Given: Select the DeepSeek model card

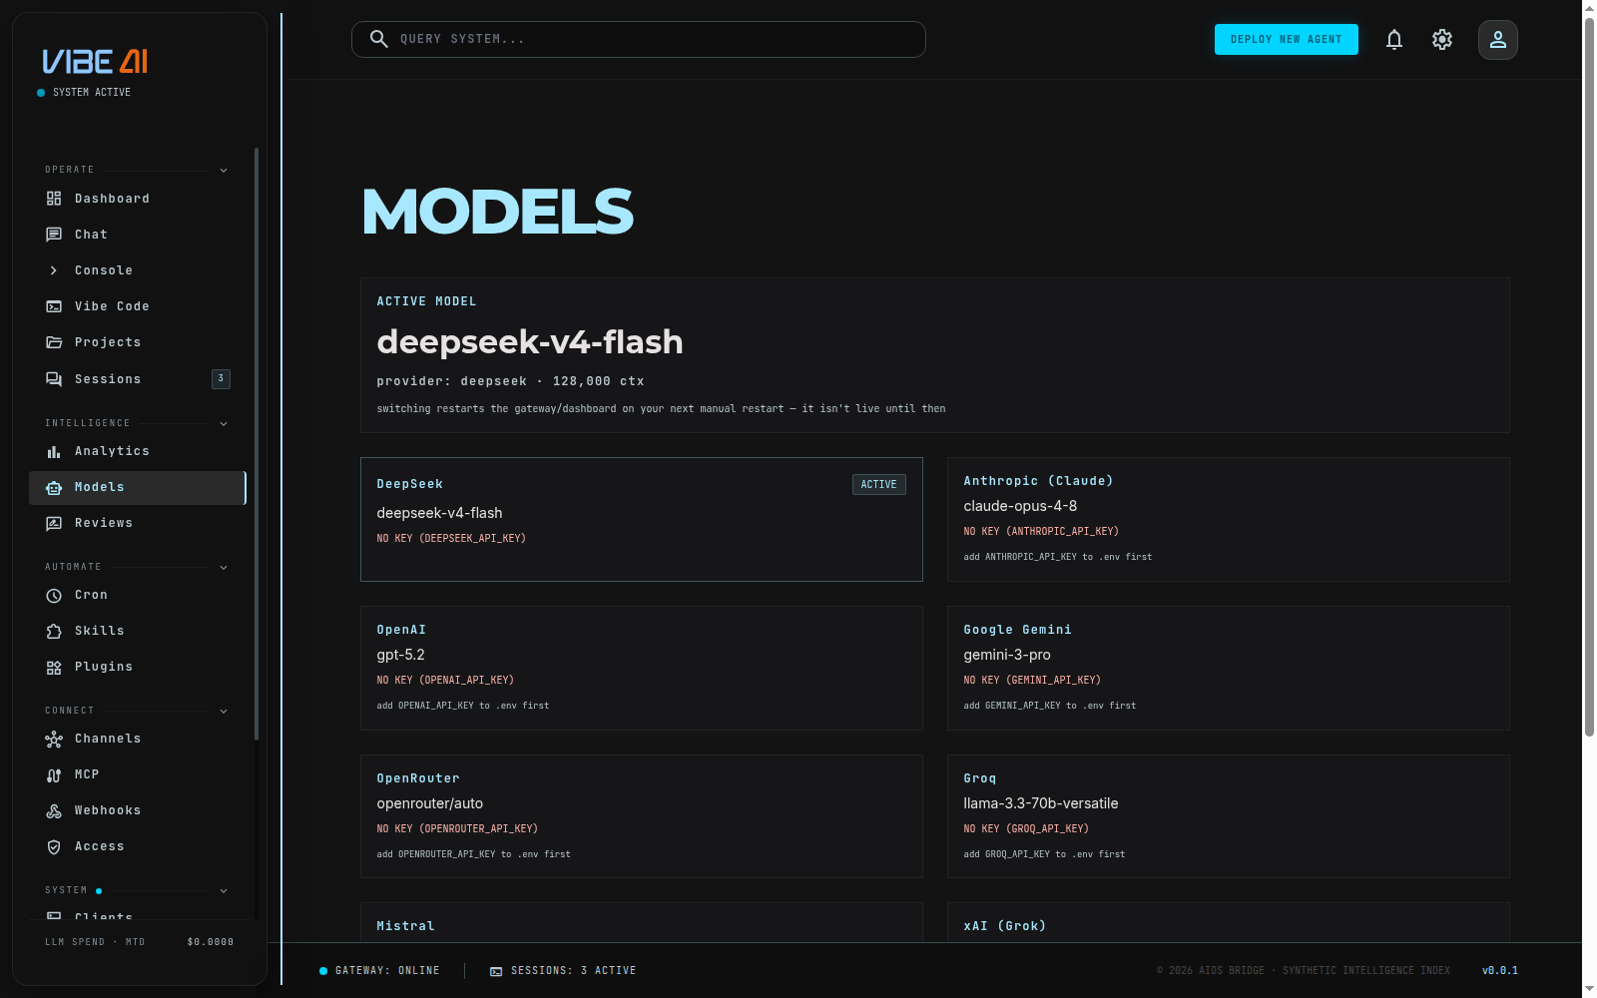Looking at the screenshot, I should pos(642,519).
